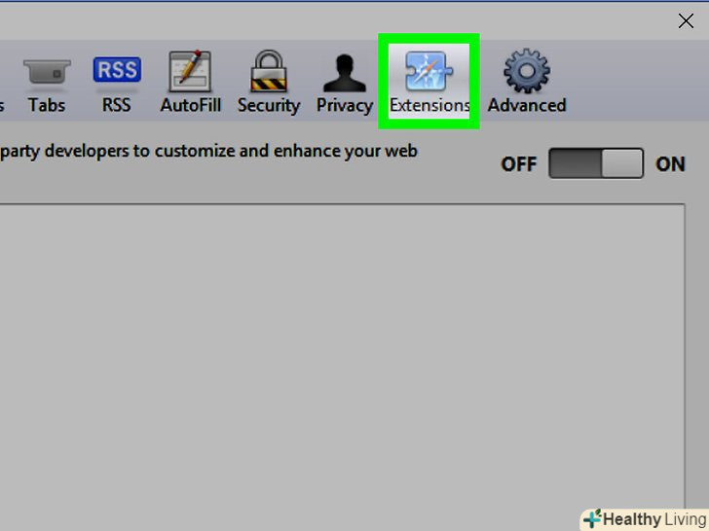The image size is (709, 531).
Task: Go to the Security text label
Action: (x=269, y=106)
